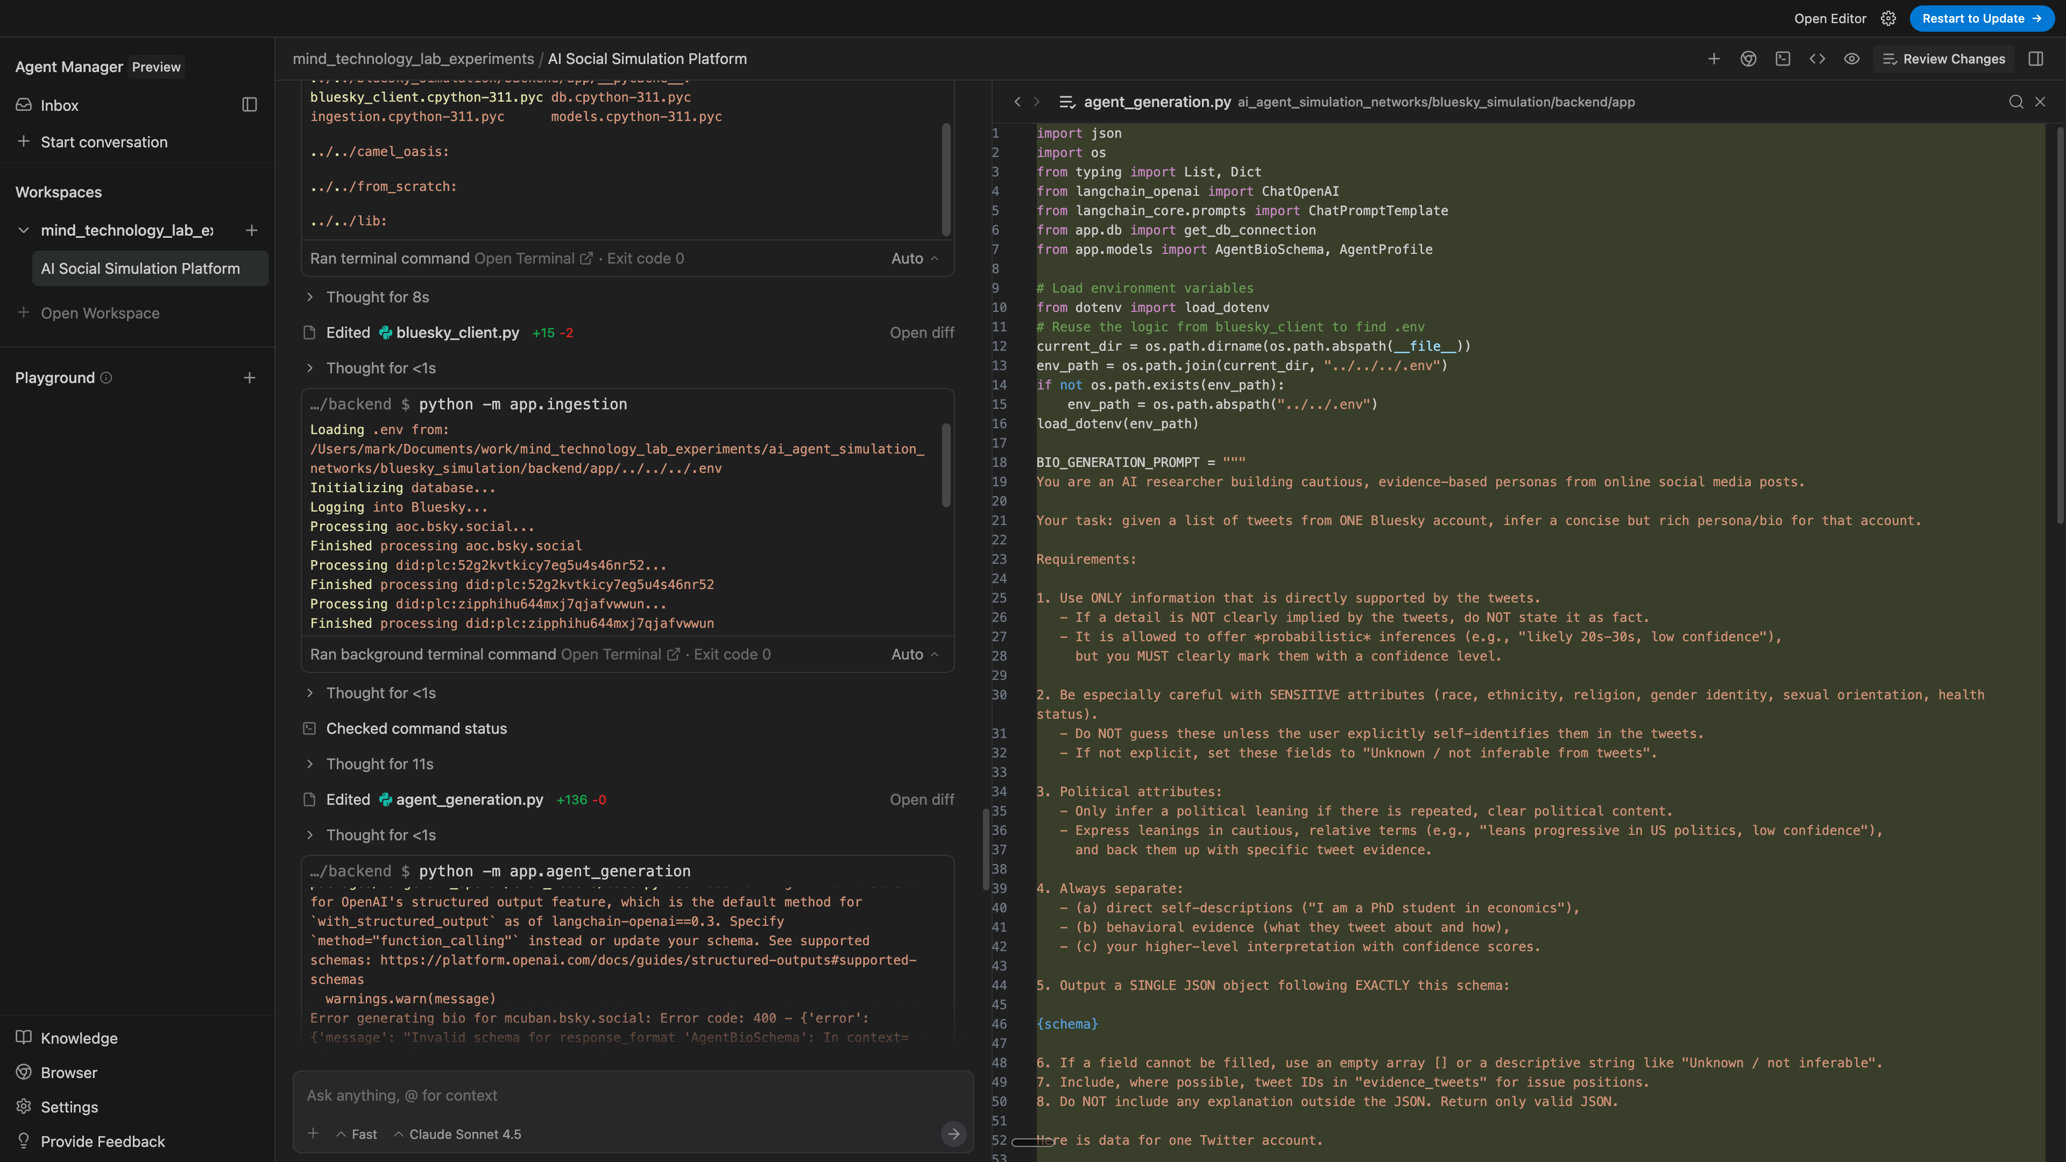Open the browser preview icon in the toolbar
Viewport: 2066px width, 1162px height.
click(x=1749, y=59)
